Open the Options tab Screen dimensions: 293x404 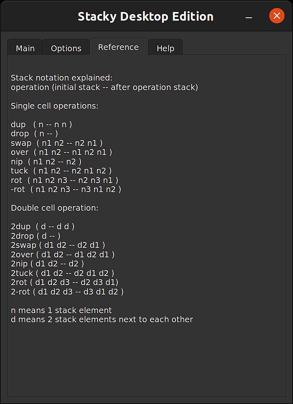(66, 48)
